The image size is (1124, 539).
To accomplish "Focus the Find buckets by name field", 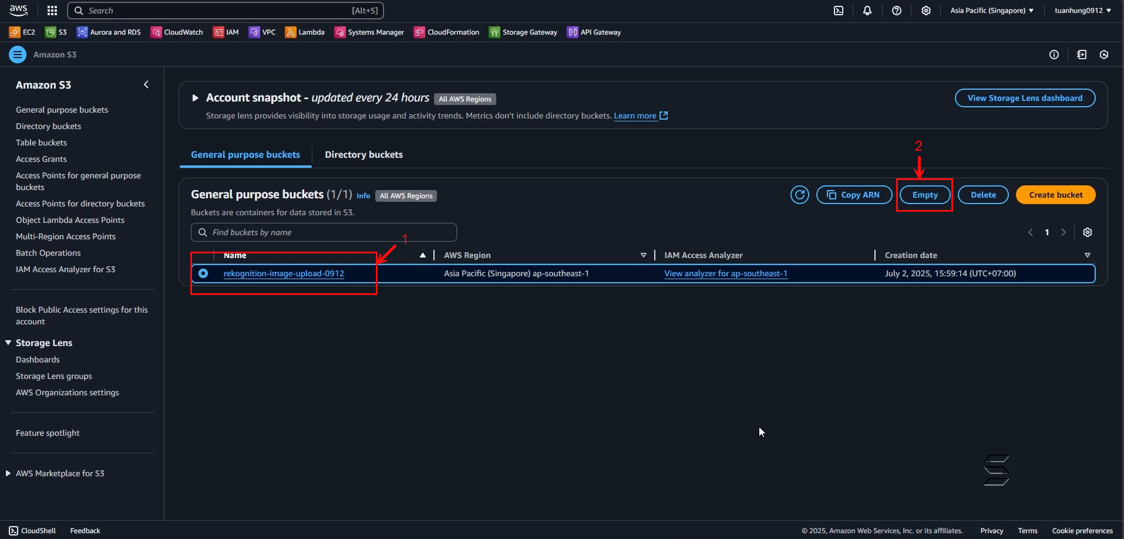I will (324, 232).
